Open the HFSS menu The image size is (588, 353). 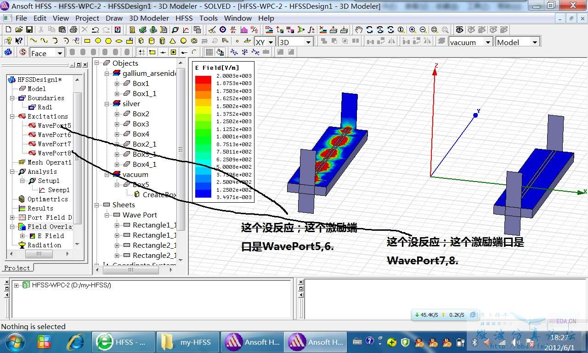click(x=184, y=18)
